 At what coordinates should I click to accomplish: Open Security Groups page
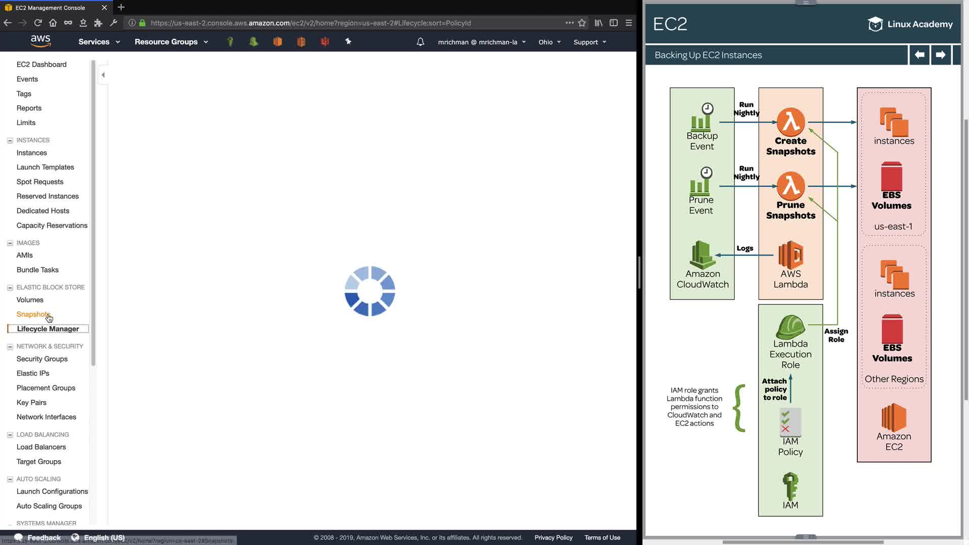click(42, 359)
